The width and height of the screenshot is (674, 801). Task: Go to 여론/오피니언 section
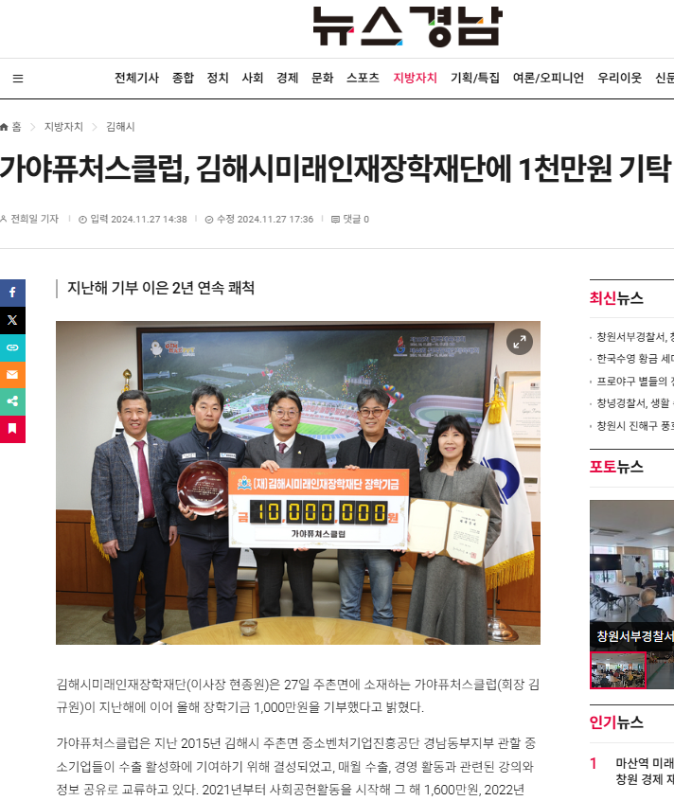(x=548, y=79)
